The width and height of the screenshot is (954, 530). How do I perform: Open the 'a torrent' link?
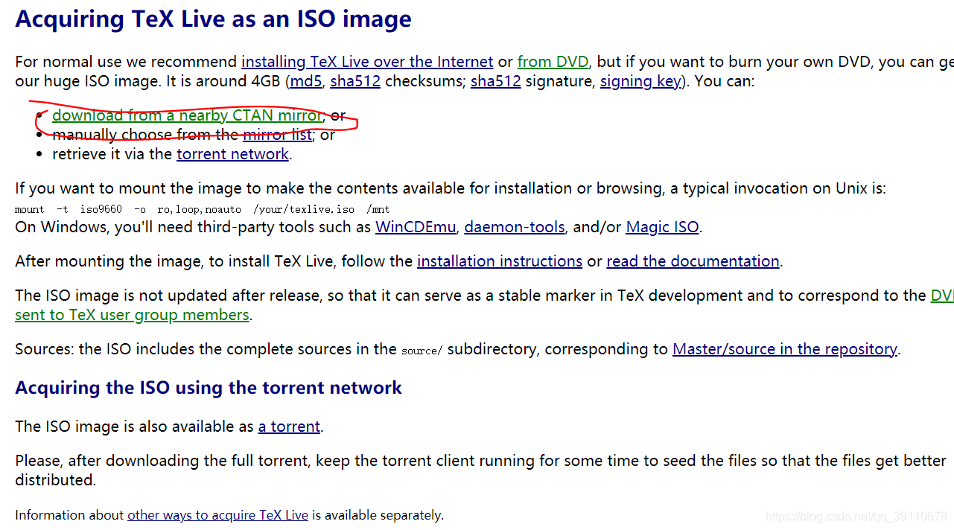click(289, 427)
